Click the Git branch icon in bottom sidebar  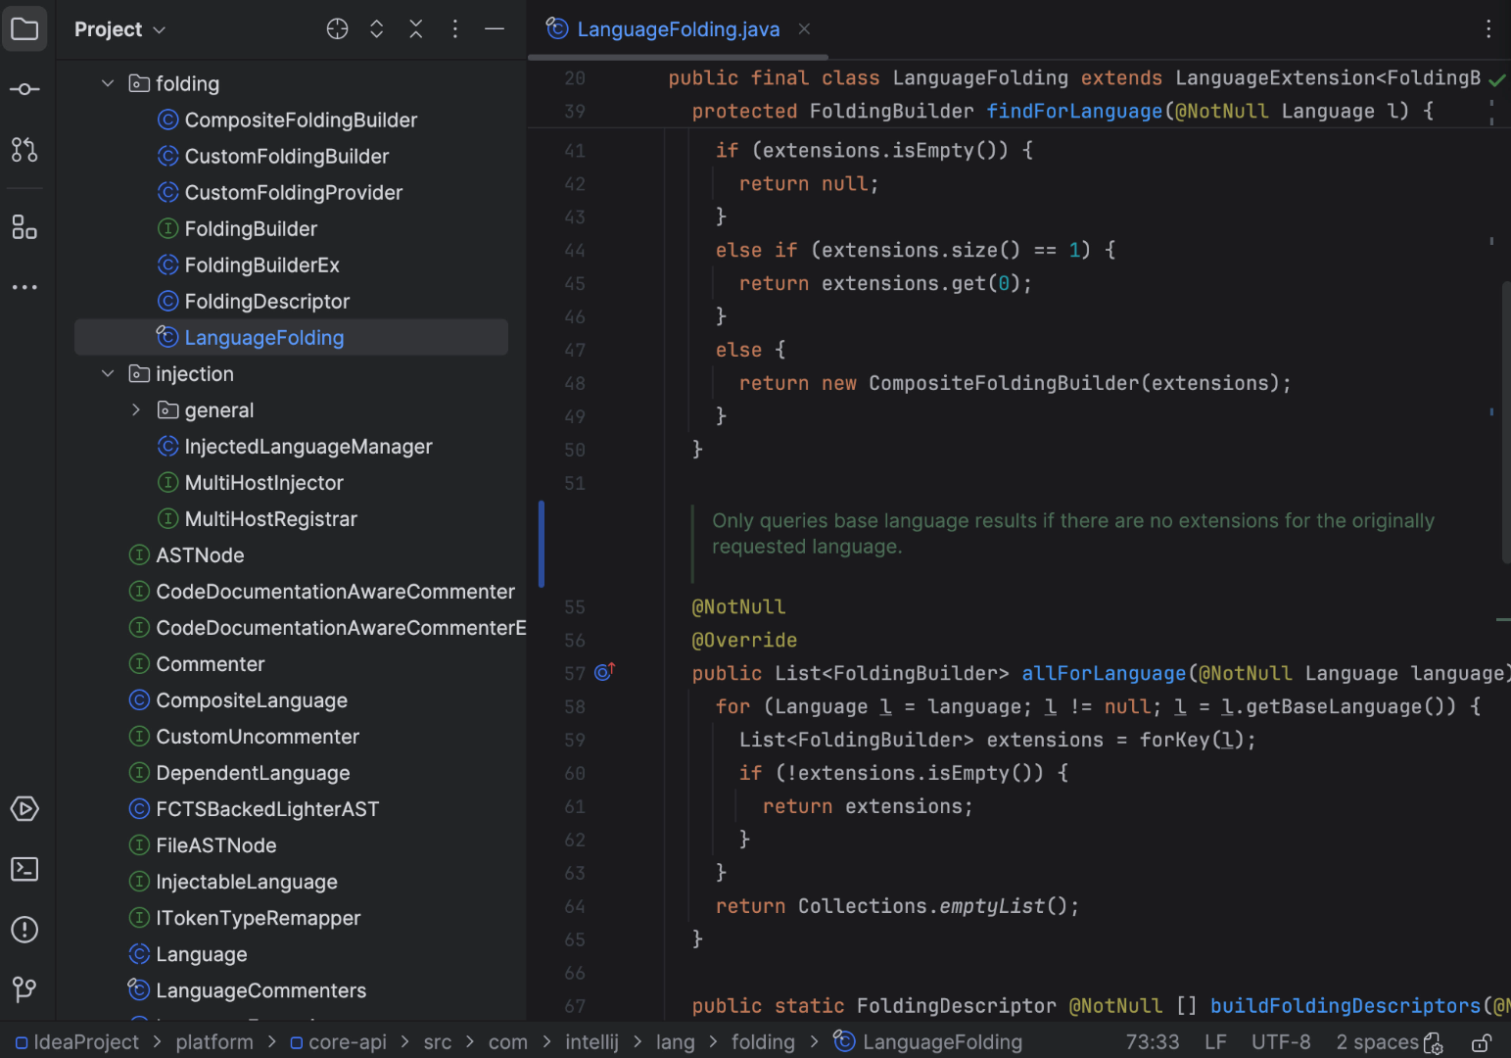24,990
